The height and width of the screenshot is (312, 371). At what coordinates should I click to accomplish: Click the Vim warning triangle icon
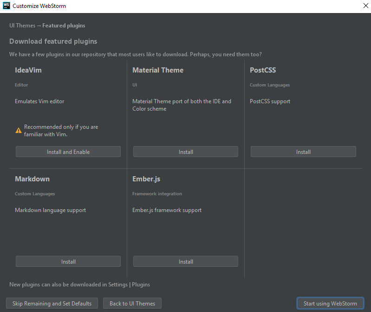pyautogui.click(x=19, y=130)
